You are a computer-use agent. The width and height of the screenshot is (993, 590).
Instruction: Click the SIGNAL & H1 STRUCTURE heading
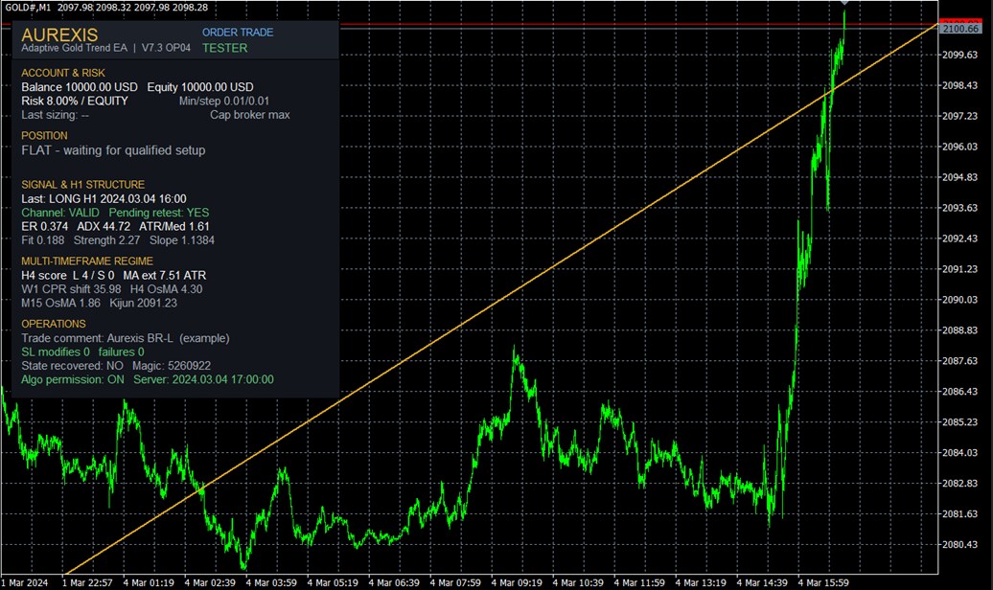click(83, 185)
